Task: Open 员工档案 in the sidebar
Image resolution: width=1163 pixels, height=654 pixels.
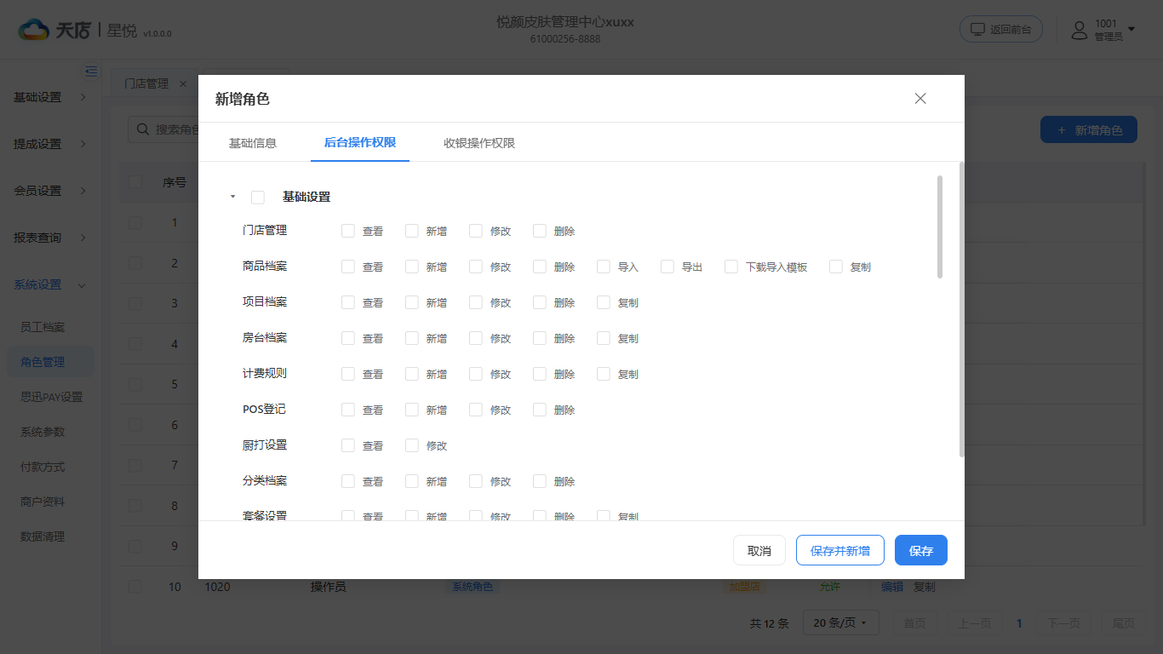Action: click(x=43, y=327)
